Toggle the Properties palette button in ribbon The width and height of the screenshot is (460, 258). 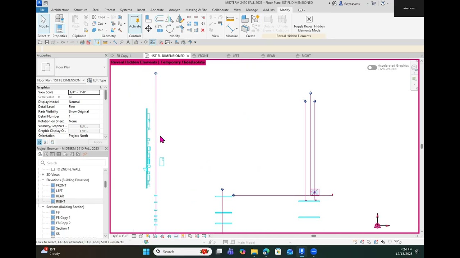pos(60,28)
